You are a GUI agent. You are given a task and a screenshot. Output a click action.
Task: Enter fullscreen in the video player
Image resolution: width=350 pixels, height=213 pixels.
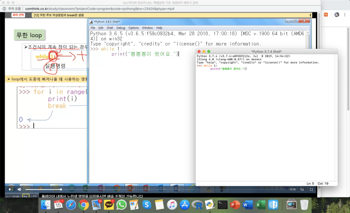311,189
